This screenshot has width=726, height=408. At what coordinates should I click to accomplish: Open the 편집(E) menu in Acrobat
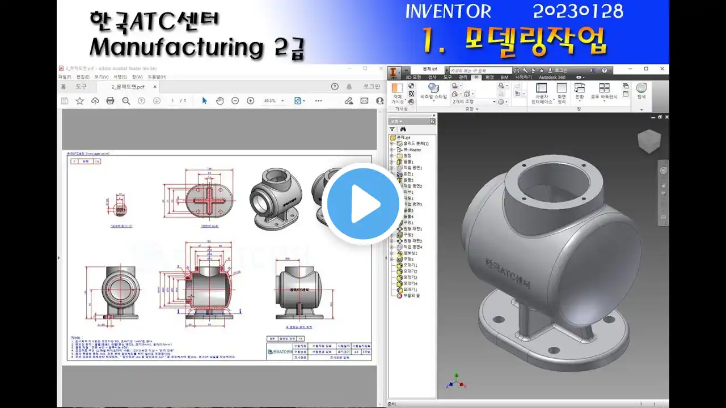(83, 76)
